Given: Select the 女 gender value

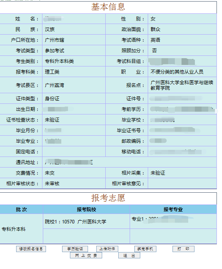Looking at the screenshot, I should [x=153, y=19].
